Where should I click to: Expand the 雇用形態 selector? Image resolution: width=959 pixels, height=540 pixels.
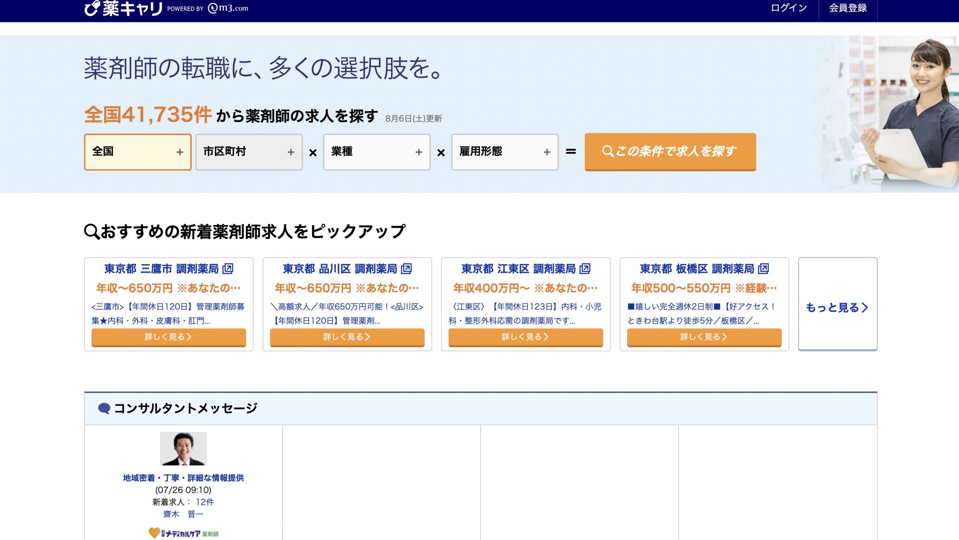tap(505, 152)
